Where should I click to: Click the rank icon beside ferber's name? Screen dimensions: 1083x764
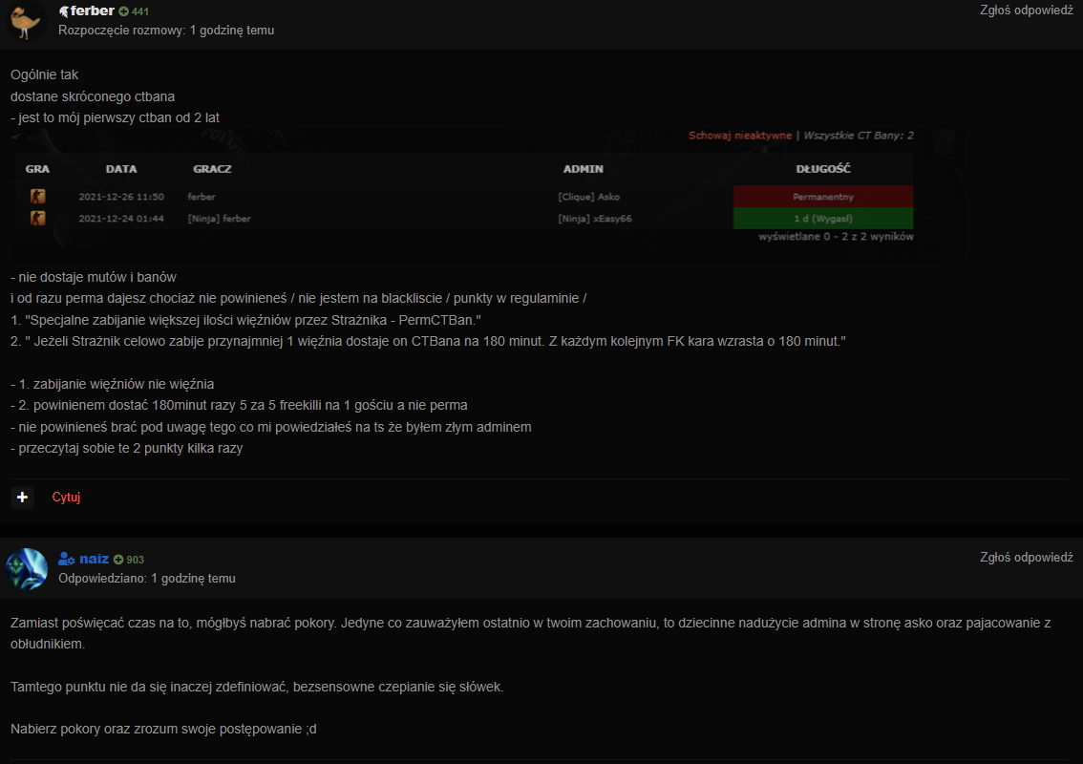(x=64, y=11)
